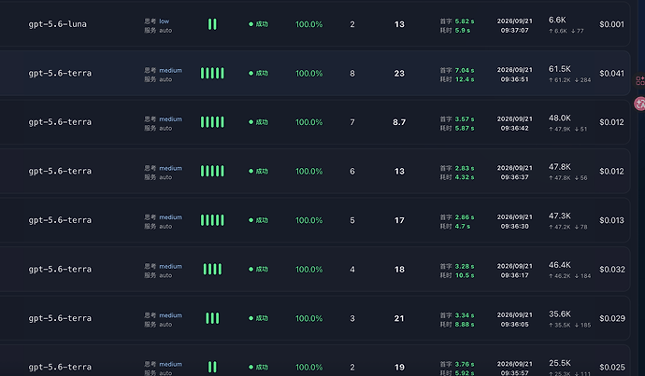Click the 8.7 speed value
Screen dimensions: 645x376
pos(399,122)
